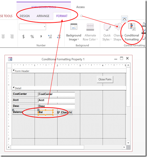Open the number format combo box

click(33, 27)
